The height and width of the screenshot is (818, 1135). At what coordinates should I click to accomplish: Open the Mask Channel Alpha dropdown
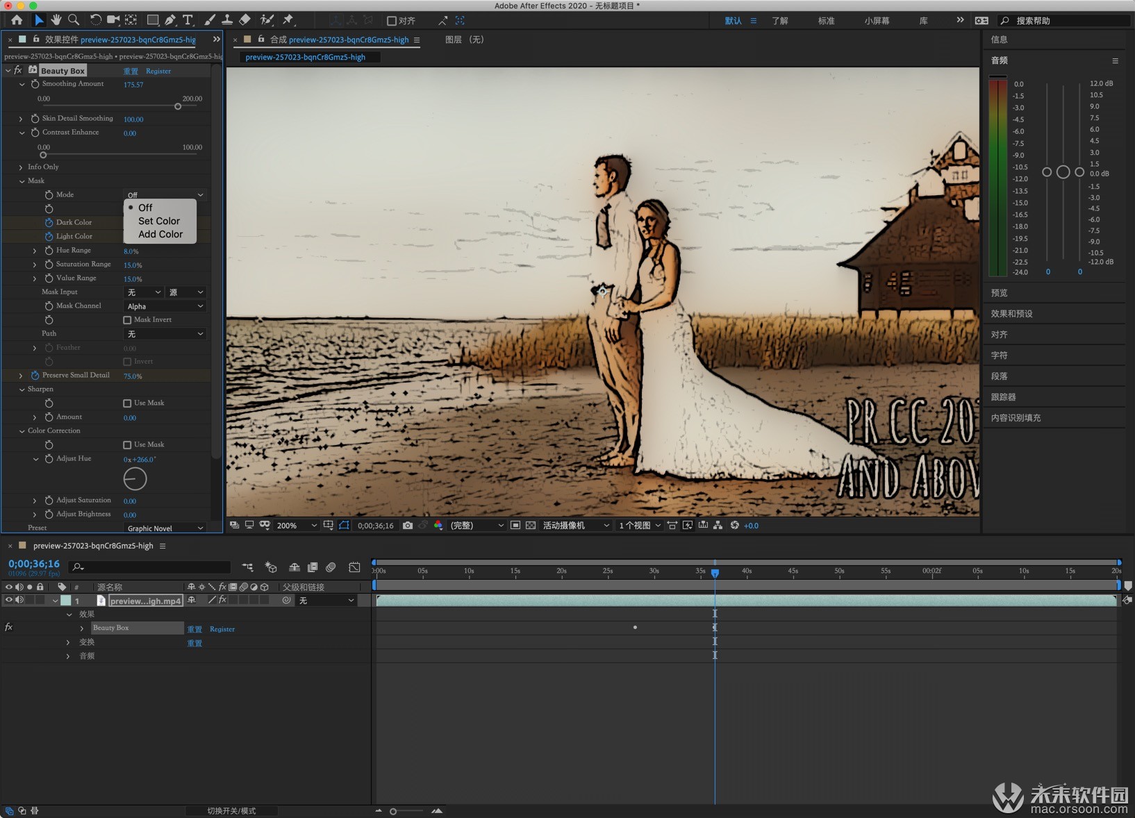165,306
